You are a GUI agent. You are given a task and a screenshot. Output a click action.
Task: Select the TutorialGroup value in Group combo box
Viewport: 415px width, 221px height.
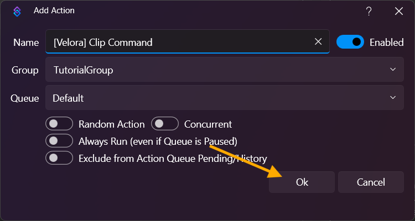coord(83,70)
